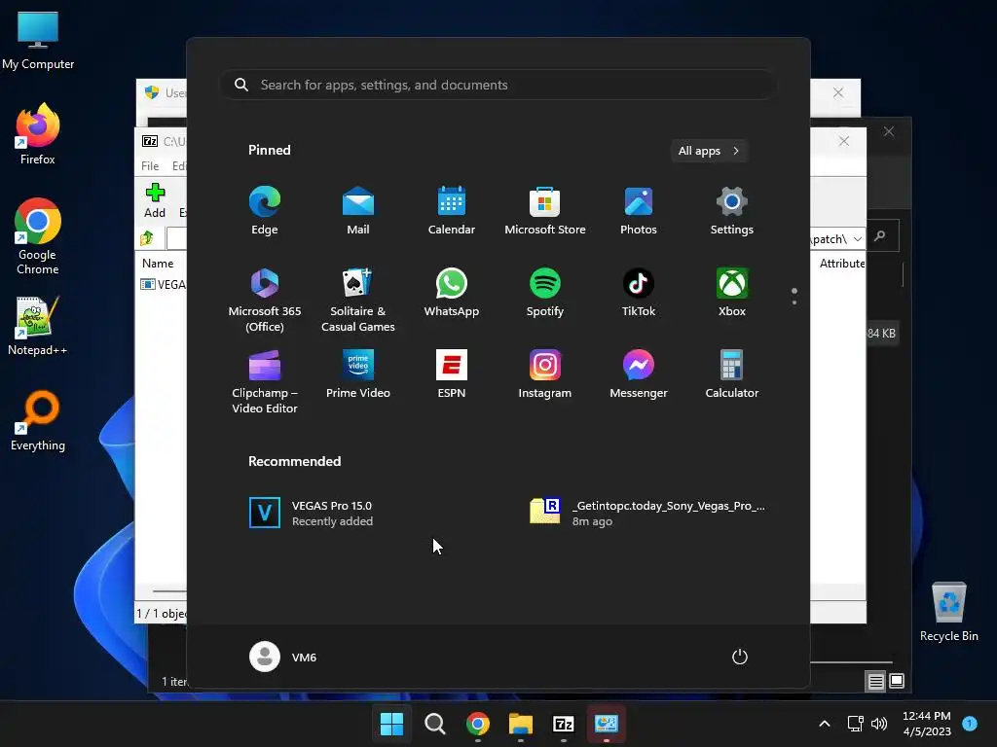
Task: Select the Google Chrome desktop shortcut
Action: click(x=38, y=236)
